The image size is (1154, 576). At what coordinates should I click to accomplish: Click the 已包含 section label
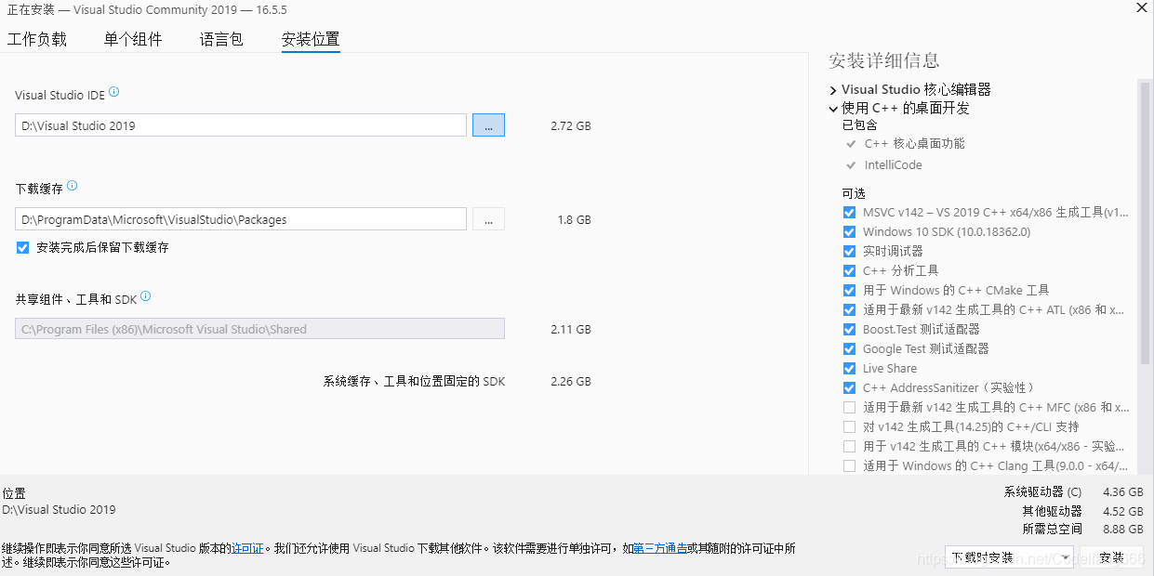(x=859, y=124)
